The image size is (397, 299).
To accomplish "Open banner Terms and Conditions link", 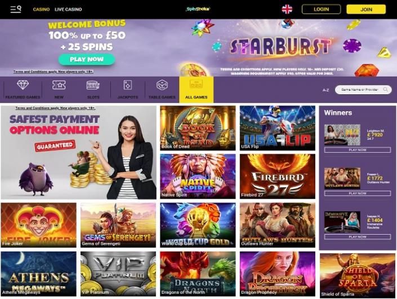I will tap(53, 72).
